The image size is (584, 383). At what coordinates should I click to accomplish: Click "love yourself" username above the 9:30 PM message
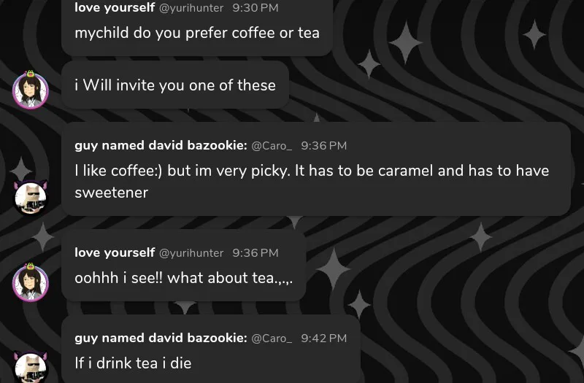115,7
